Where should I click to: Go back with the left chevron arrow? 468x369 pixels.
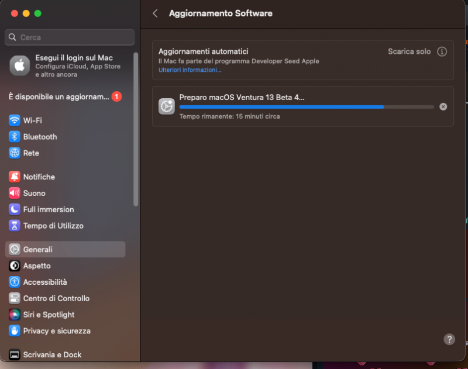(155, 13)
